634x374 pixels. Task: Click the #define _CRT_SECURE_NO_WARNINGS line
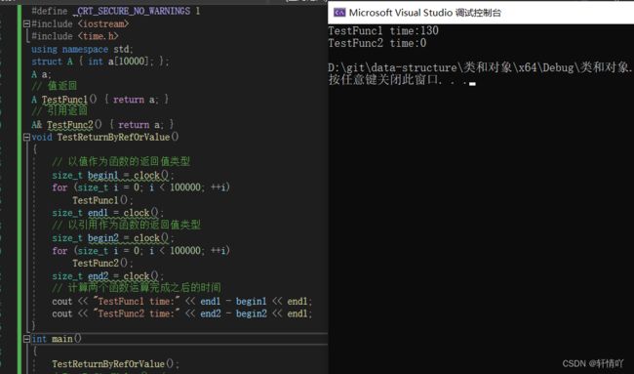click(116, 11)
